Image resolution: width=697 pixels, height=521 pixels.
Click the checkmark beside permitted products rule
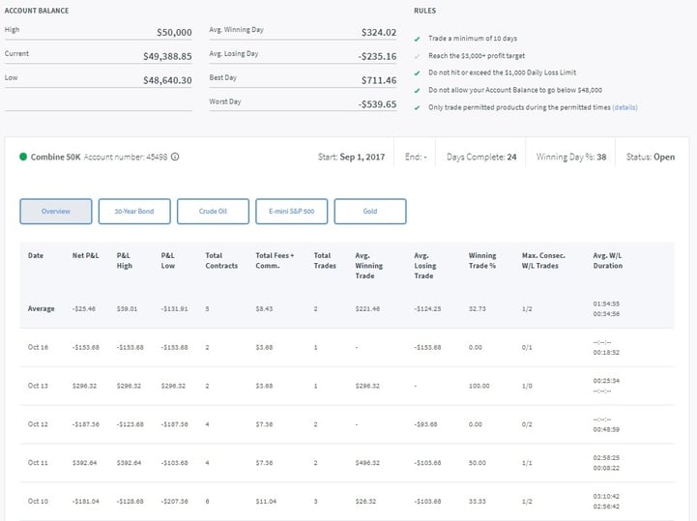click(417, 107)
